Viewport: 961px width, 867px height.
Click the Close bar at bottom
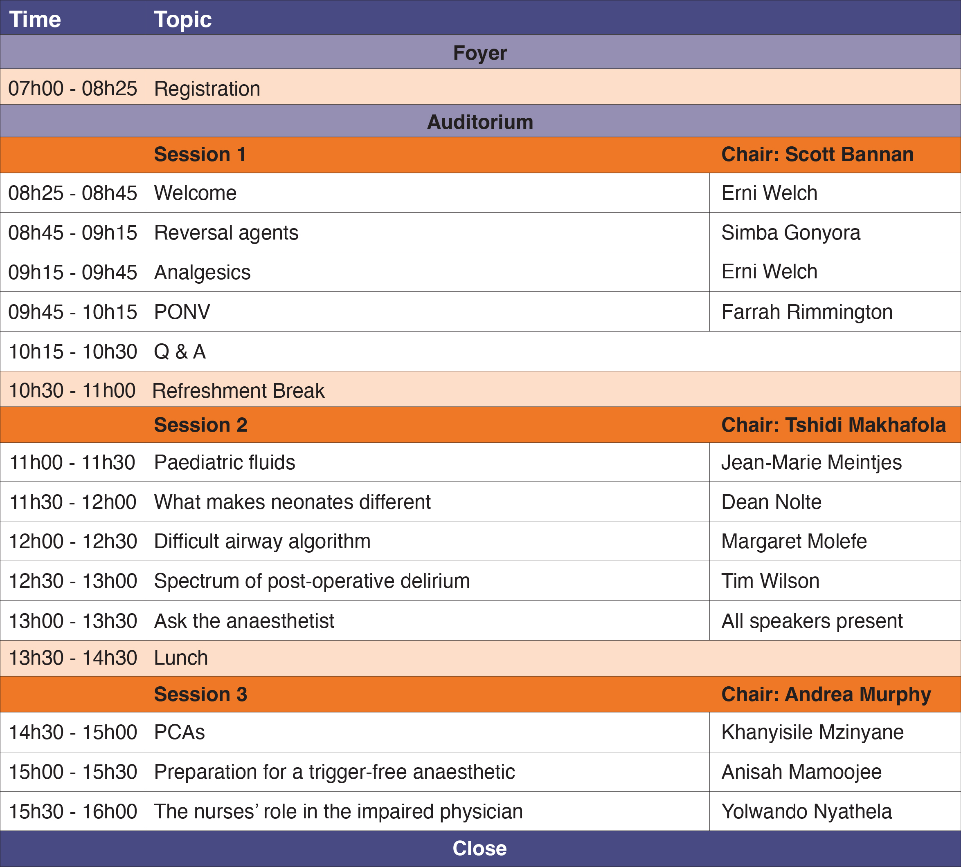coord(479,849)
